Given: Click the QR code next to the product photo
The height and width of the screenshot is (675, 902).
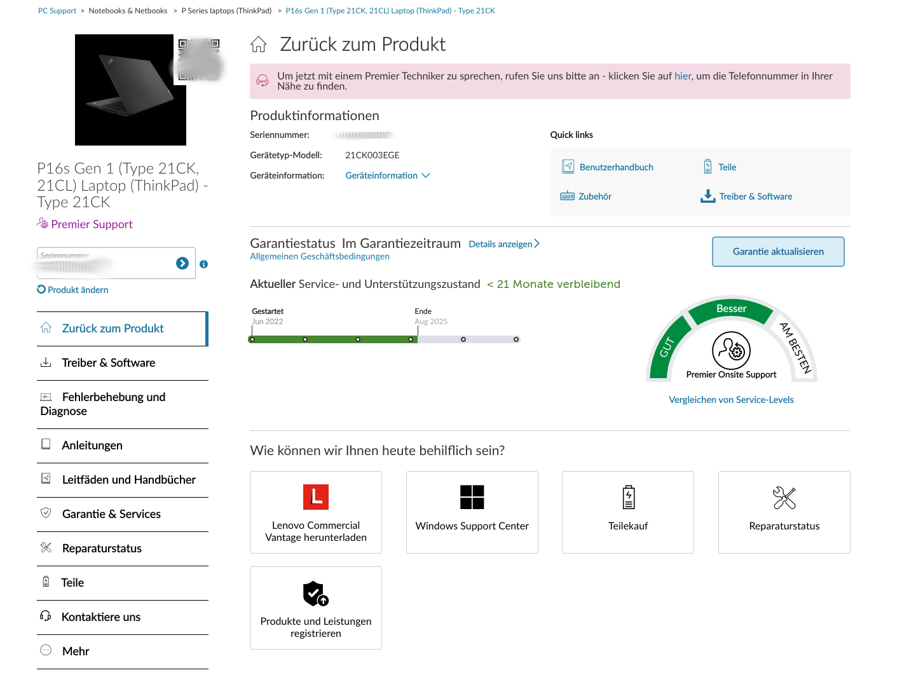Looking at the screenshot, I should 199,60.
